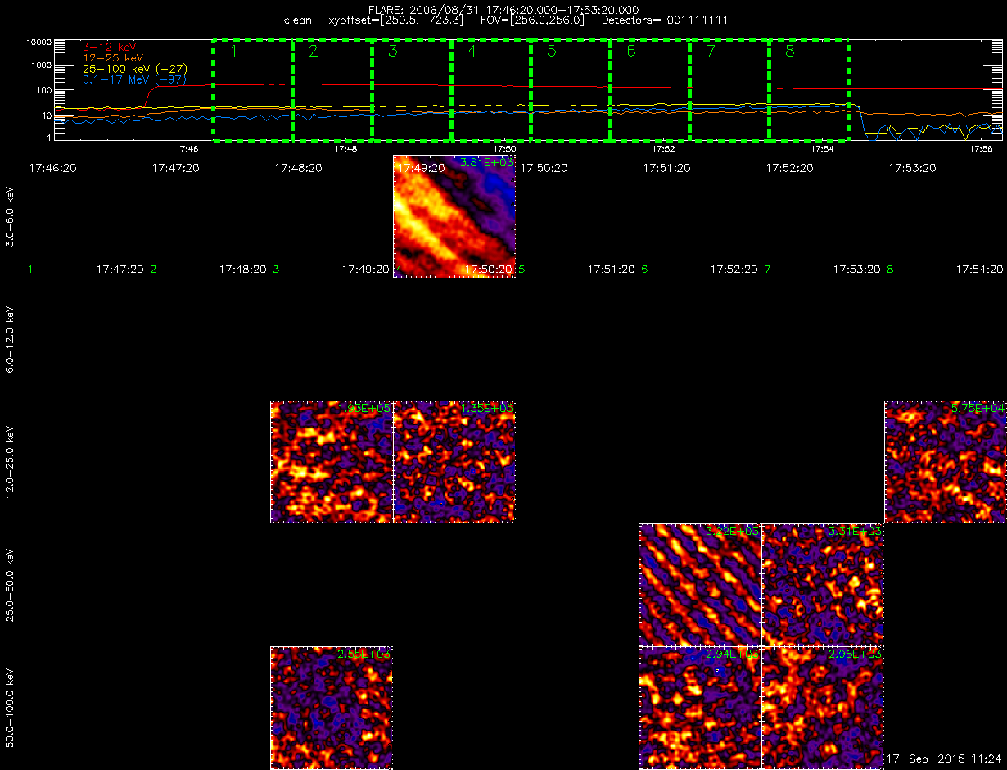Select the 25-50 keV image labeled 3.31E+03
Image resolution: width=1007 pixels, height=770 pixels.
823,585
